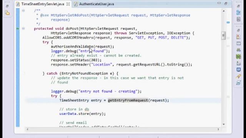Open Package Explorer from left trim stack
Screen dimensions: 246x138
click(x=7, y=13)
